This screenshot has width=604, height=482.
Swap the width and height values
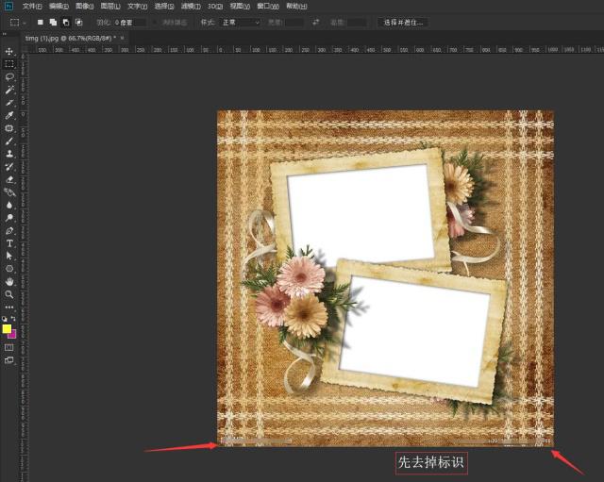pos(315,23)
